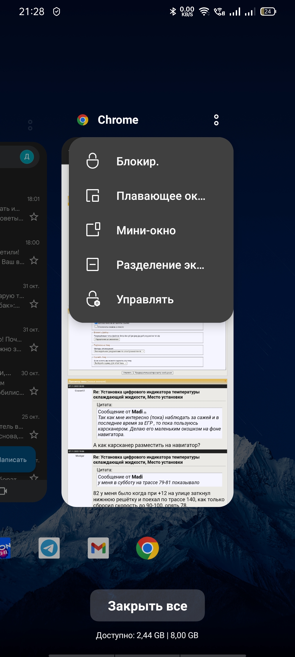Tap the video meet icon in Gmail card
This screenshot has height=657, width=295.
pyautogui.click(x=4, y=491)
